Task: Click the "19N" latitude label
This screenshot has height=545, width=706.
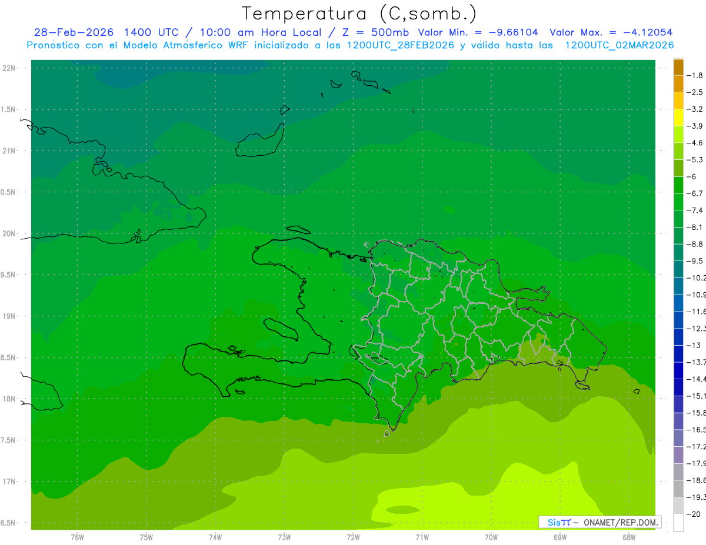Action: pos(9,316)
